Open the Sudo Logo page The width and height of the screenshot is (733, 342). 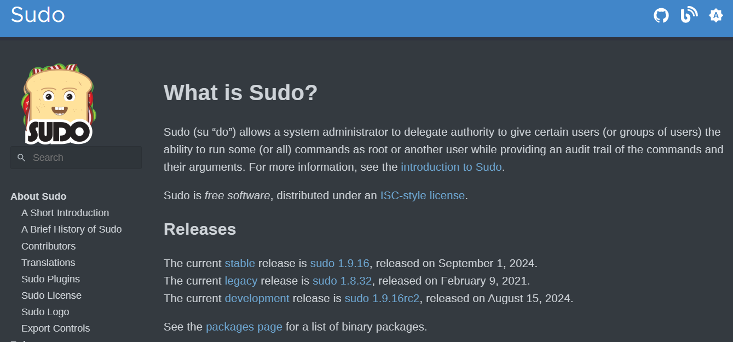[45, 312]
